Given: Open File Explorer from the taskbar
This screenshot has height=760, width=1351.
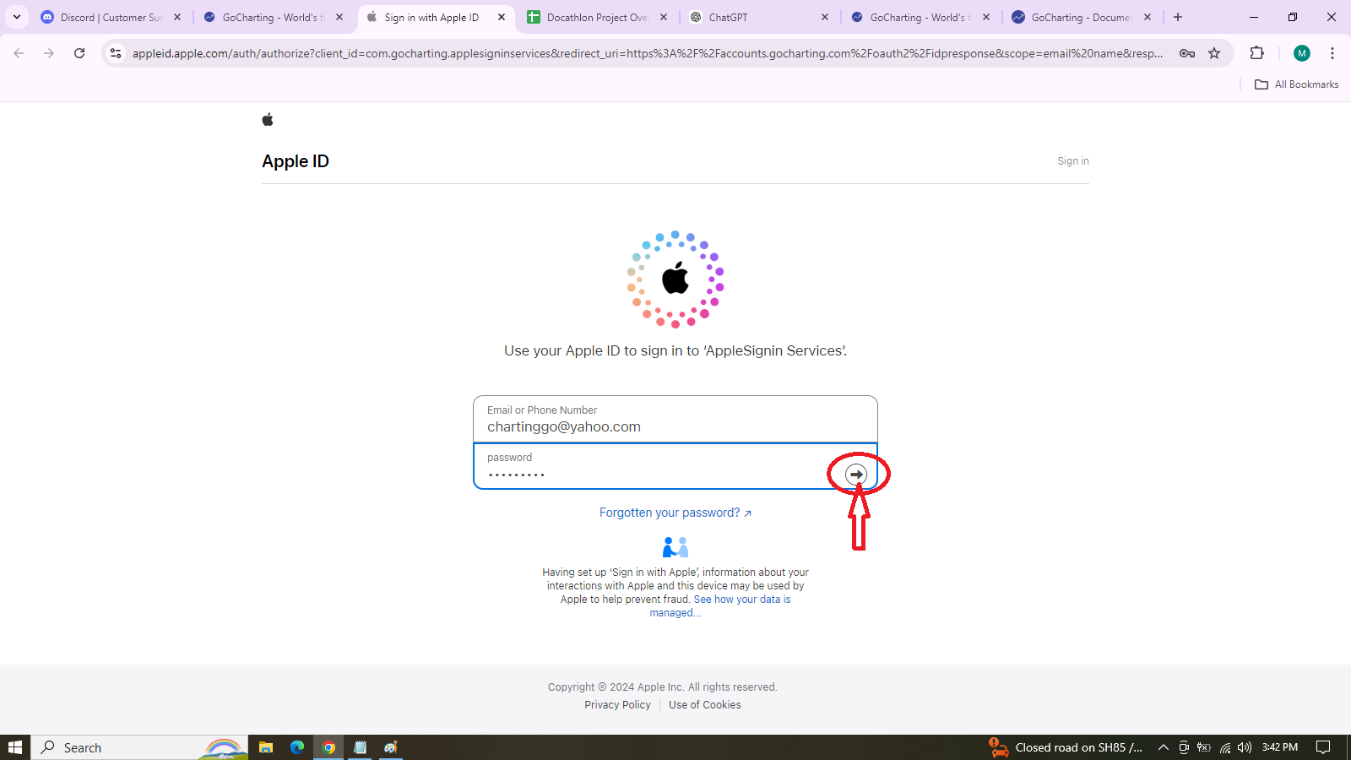Looking at the screenshot, I should (266, 747).
